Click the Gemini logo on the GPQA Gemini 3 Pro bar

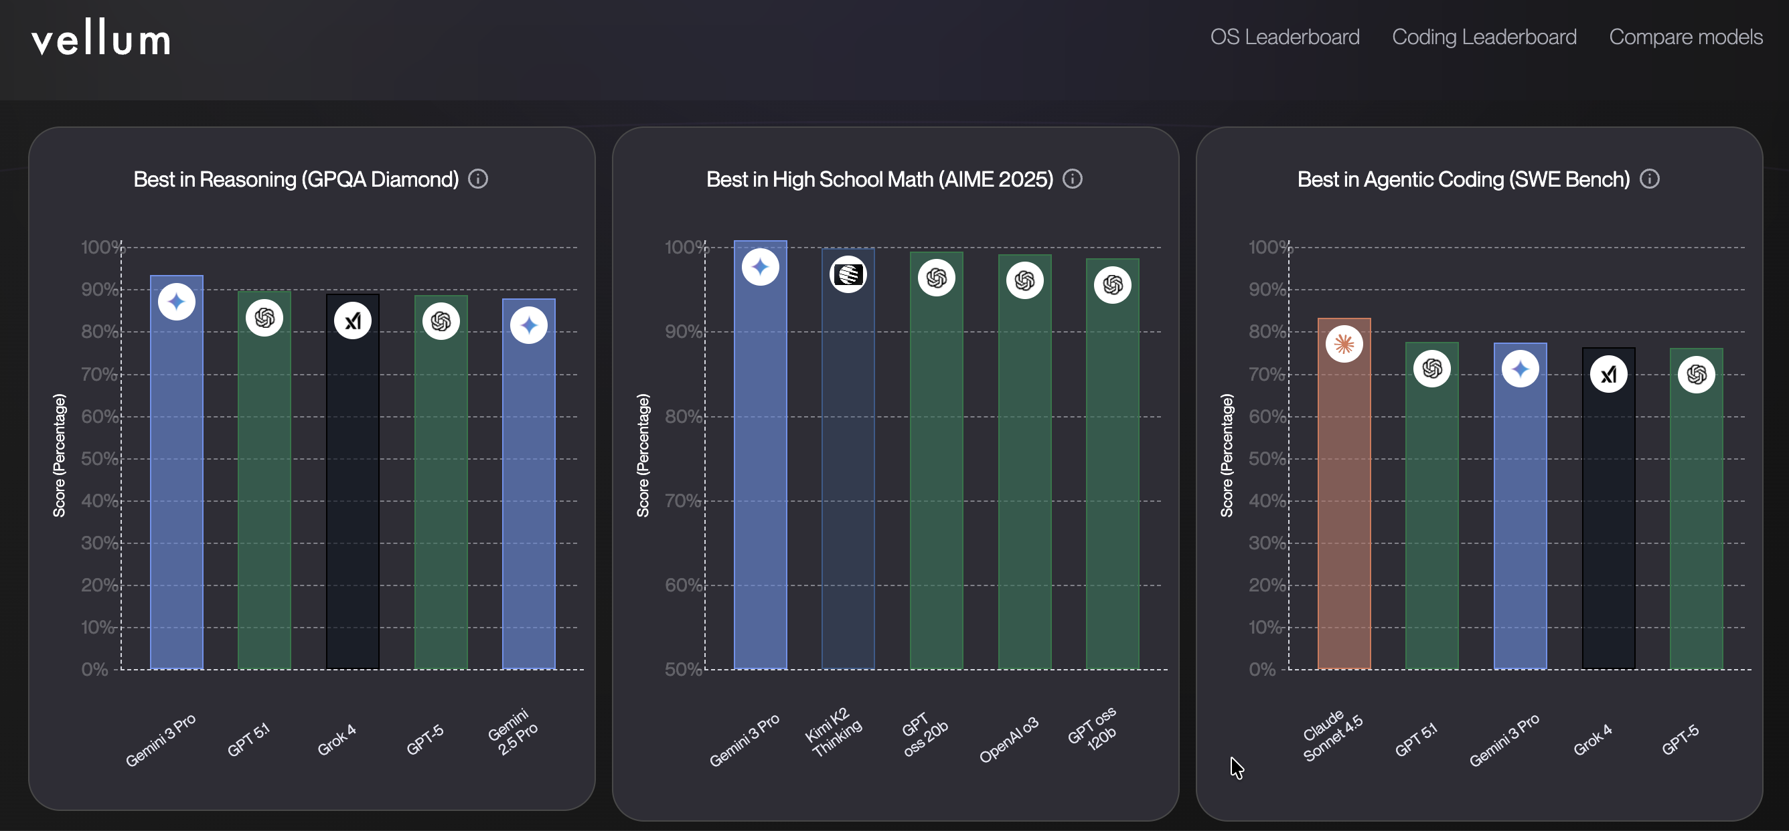click(x=176, y=302)
